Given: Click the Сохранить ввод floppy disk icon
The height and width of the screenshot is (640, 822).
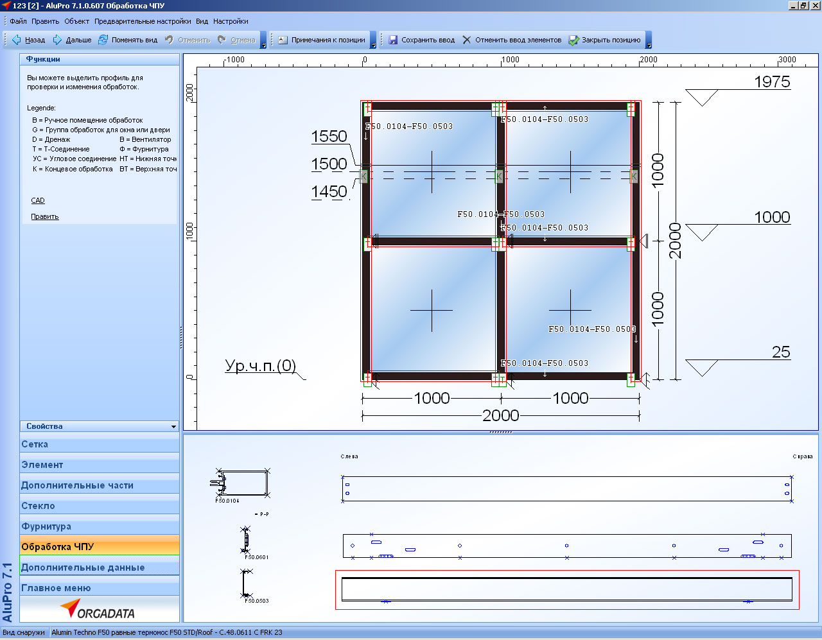Looking at the screenshot, I should pyautogui.click(x=393, y=40).
